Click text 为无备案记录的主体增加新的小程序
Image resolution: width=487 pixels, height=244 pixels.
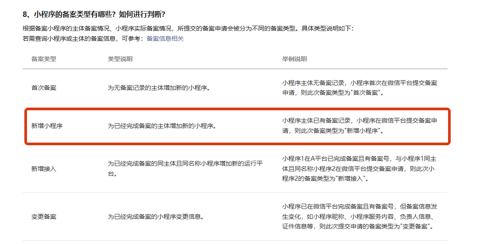(x=159, y=88)
